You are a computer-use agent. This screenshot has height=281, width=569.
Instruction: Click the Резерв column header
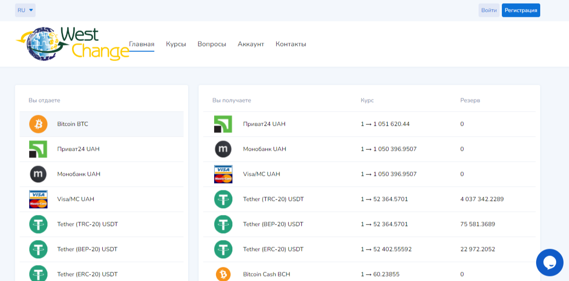(x=470, y=100)
